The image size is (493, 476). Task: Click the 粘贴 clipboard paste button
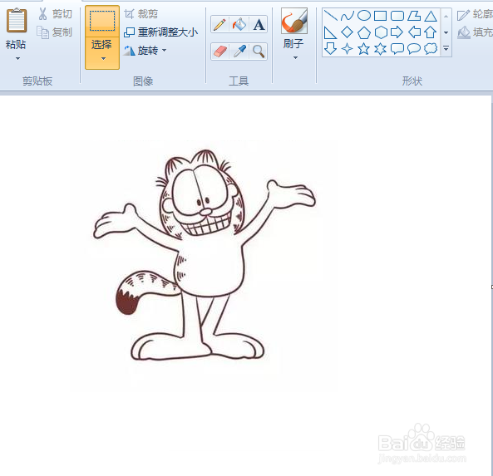(x=16, y=29)
